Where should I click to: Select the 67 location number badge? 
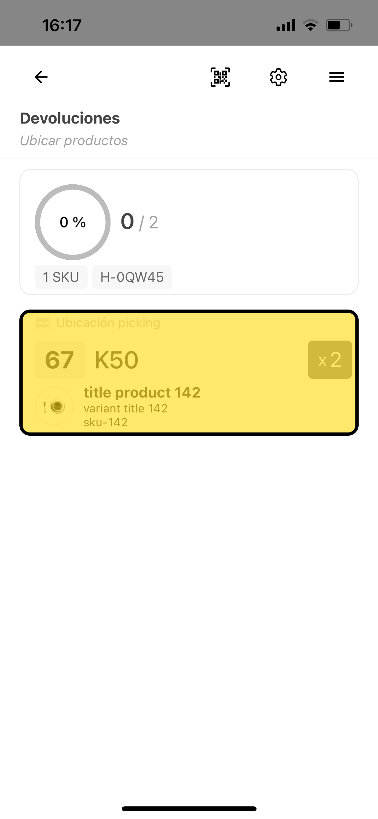[59, 360]
